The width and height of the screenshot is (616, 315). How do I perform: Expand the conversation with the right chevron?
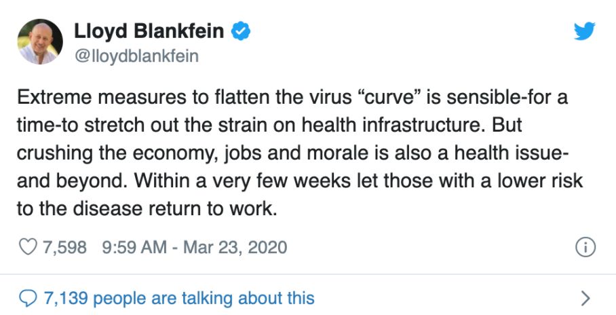coord(586,297)
